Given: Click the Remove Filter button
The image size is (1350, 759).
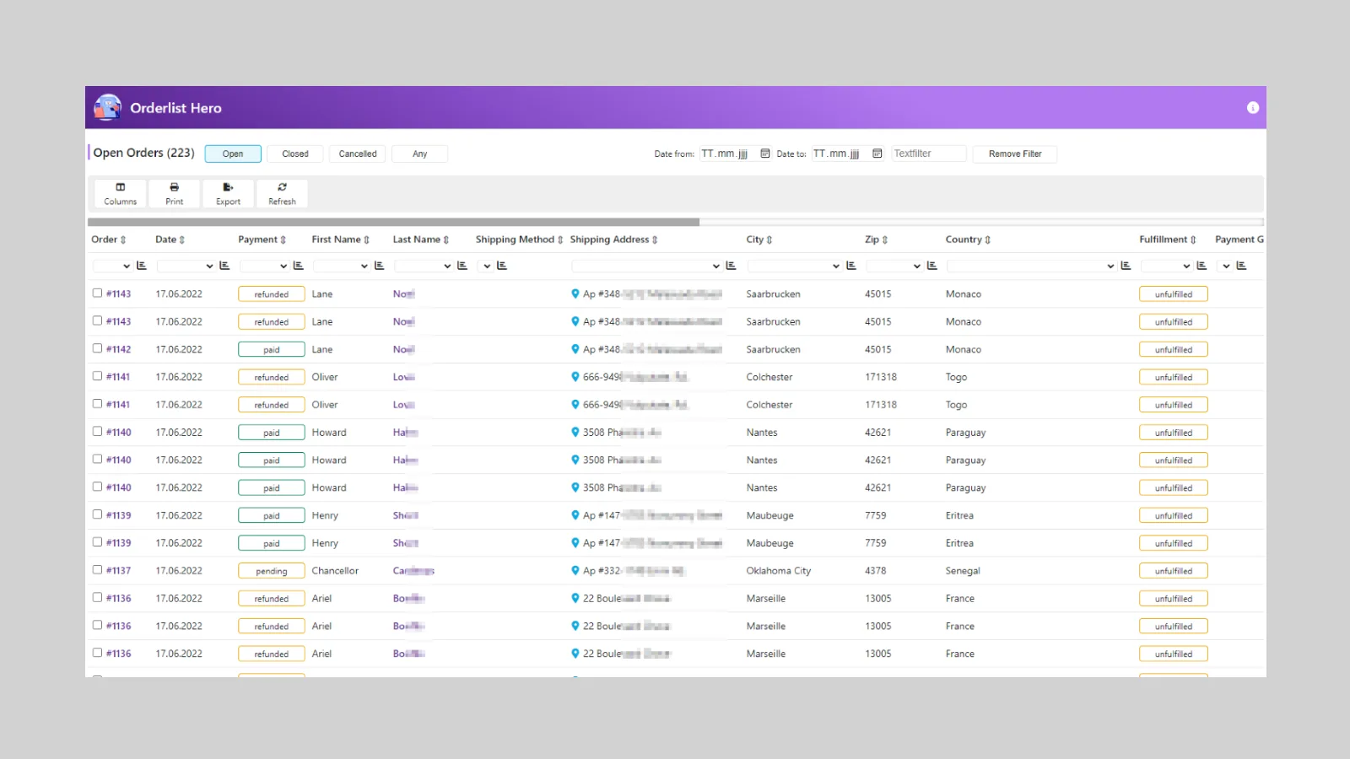Looking at the screenshot, I should [1015, 153].
